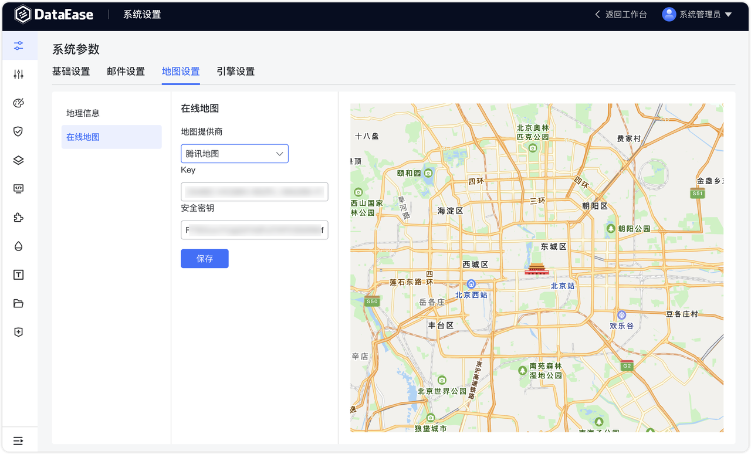Open the plugin puzzle-piece icon

pos(18,218)
